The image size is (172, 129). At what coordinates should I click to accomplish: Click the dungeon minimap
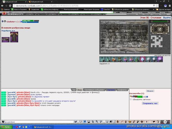tap(157, 41)
